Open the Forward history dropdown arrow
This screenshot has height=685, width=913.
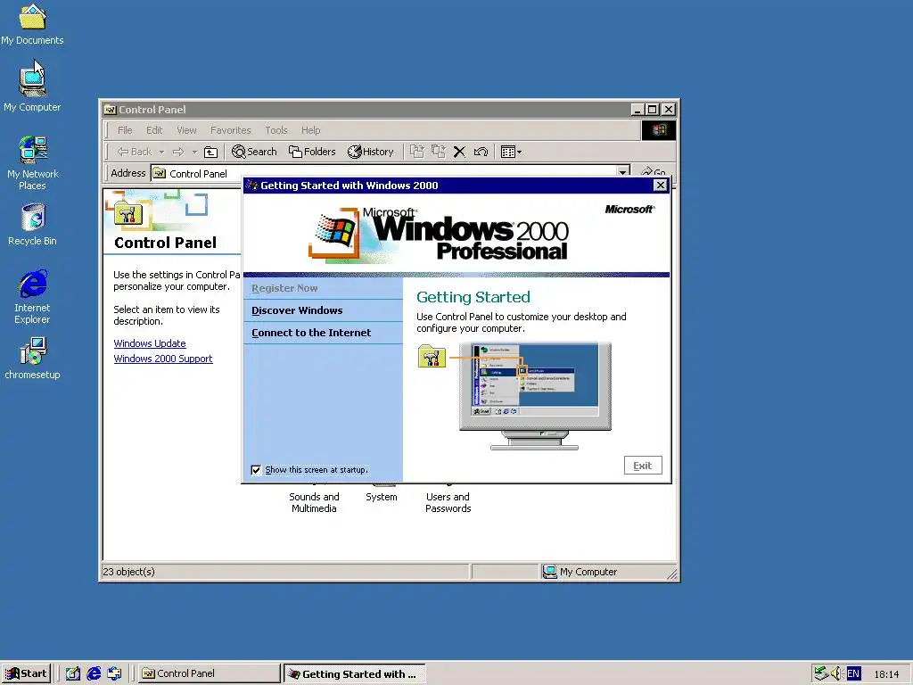click(x=194, y=152)
